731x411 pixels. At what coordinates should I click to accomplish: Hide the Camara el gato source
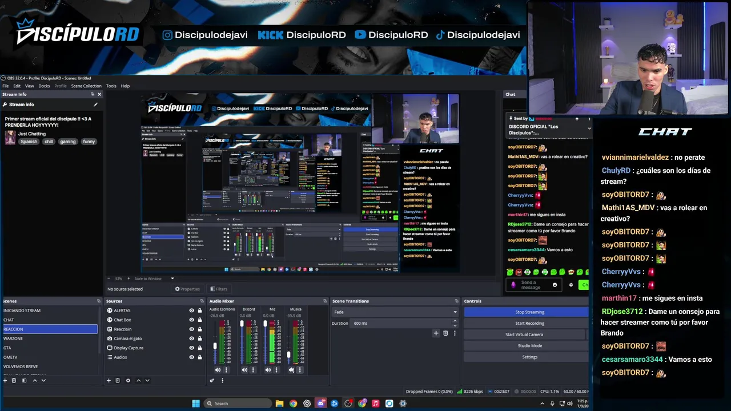coord(191,339)
